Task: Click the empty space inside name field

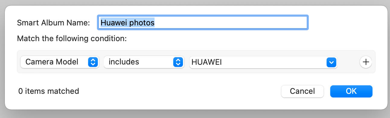Action: tap(231, 23)
